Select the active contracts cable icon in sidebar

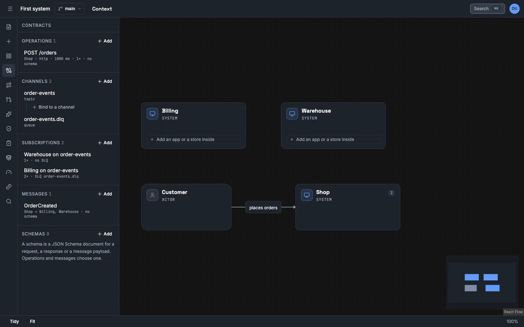(x=9, y=70)
